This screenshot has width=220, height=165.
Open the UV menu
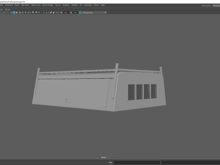click(x=81, y=5)
